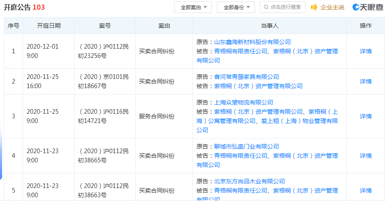This screenshot has width=386, height=201.
Task: View 详情 for case 沪0112民初23256号
Action: [x=366, y=51]
